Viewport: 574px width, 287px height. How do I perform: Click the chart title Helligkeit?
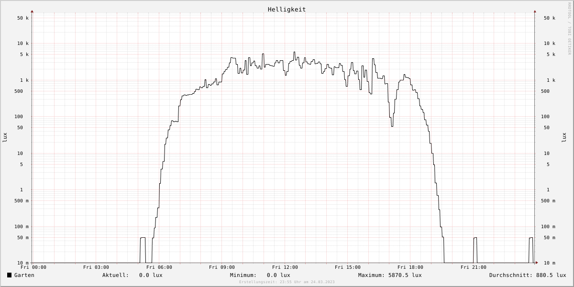[287, 9]
